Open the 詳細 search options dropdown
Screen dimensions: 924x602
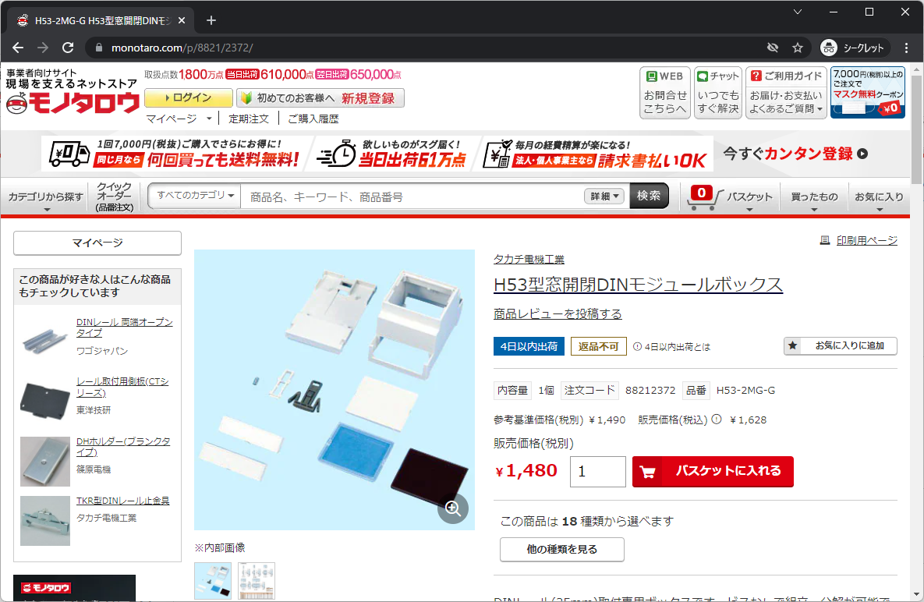[604, 197]
